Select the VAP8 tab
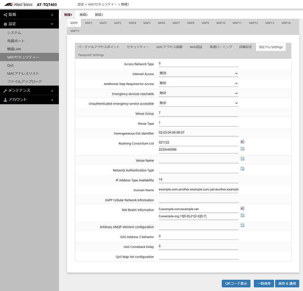Viewport: 303px width, 291px height. (x=191, y=23)
